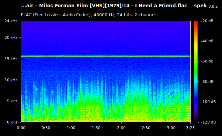The image size is (222, 136).
Task: Click the dB color gradient legend bar
Action: click(196, 71)
